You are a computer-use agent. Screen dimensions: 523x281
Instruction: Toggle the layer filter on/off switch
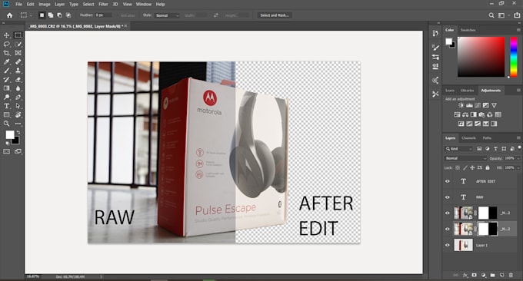point(519,147)
